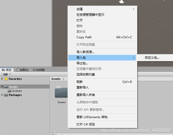Select 重新导入所有 menu entry
The image size is (173, 135).
click(103, 95)
